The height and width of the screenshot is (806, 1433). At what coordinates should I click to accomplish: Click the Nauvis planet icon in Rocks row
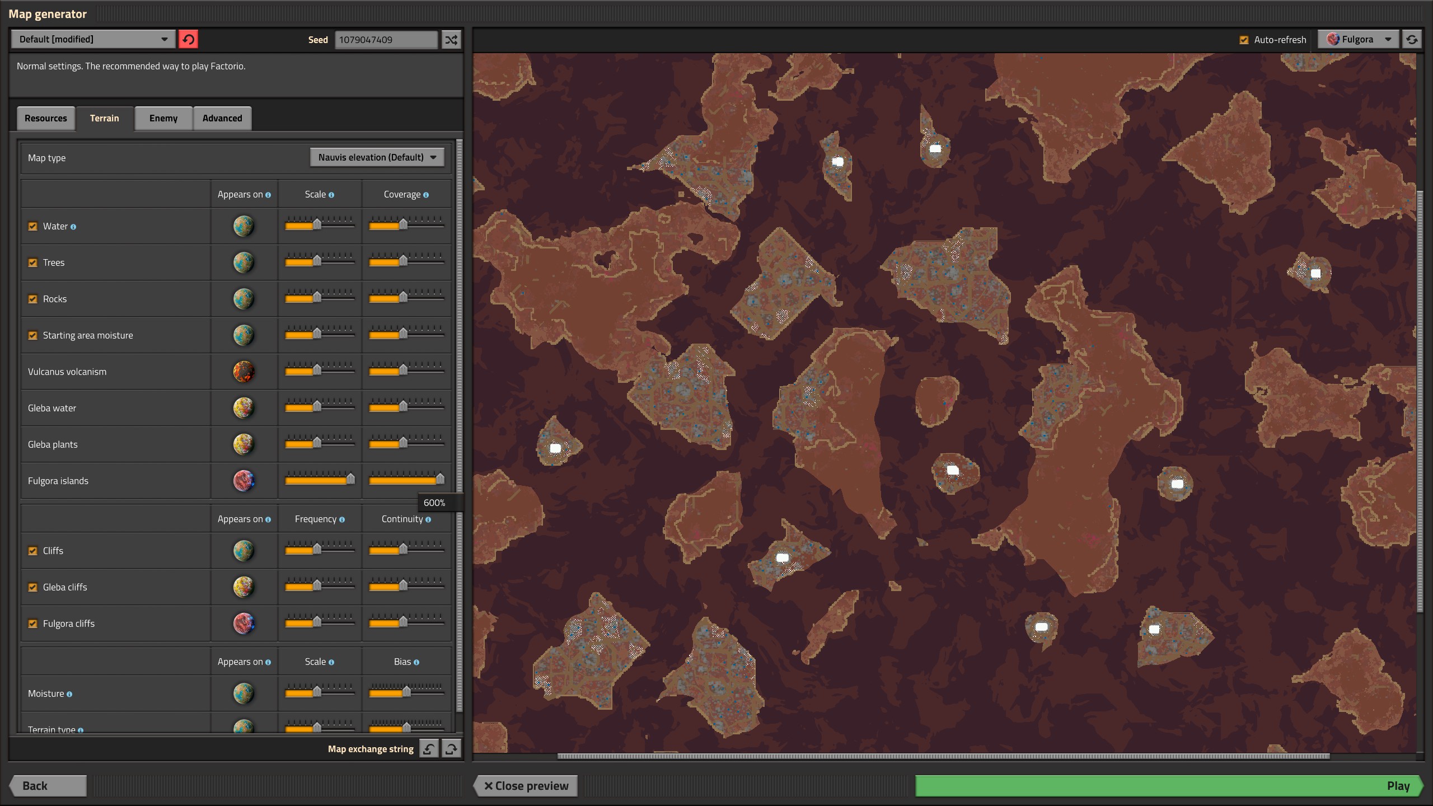[x=243, y=299]
